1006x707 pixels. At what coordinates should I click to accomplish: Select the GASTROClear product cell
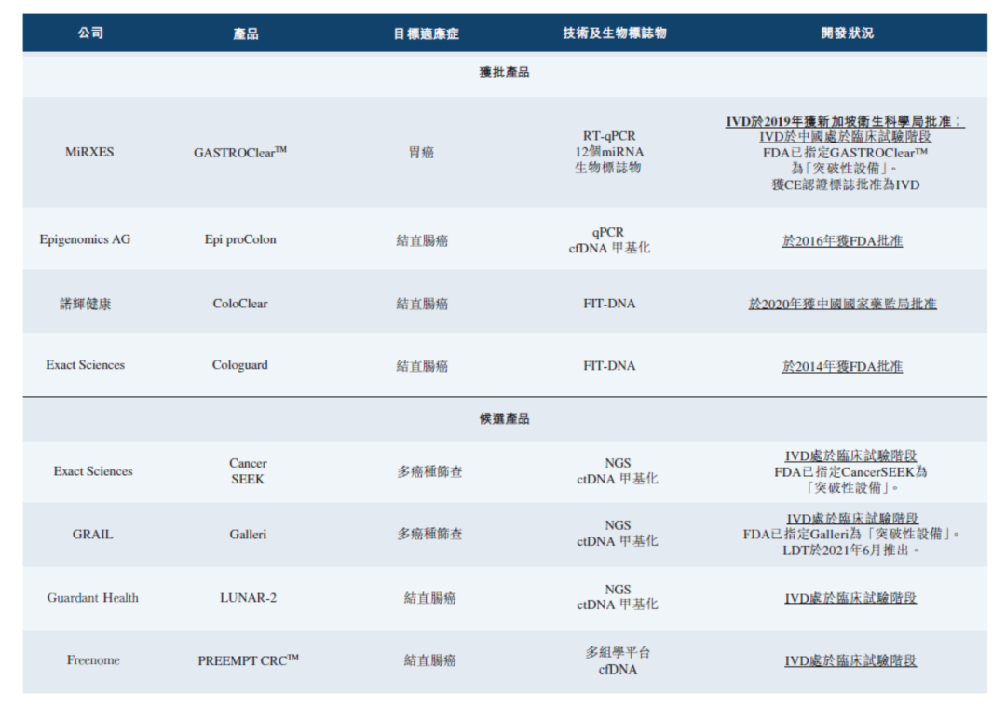click(239, 153)
